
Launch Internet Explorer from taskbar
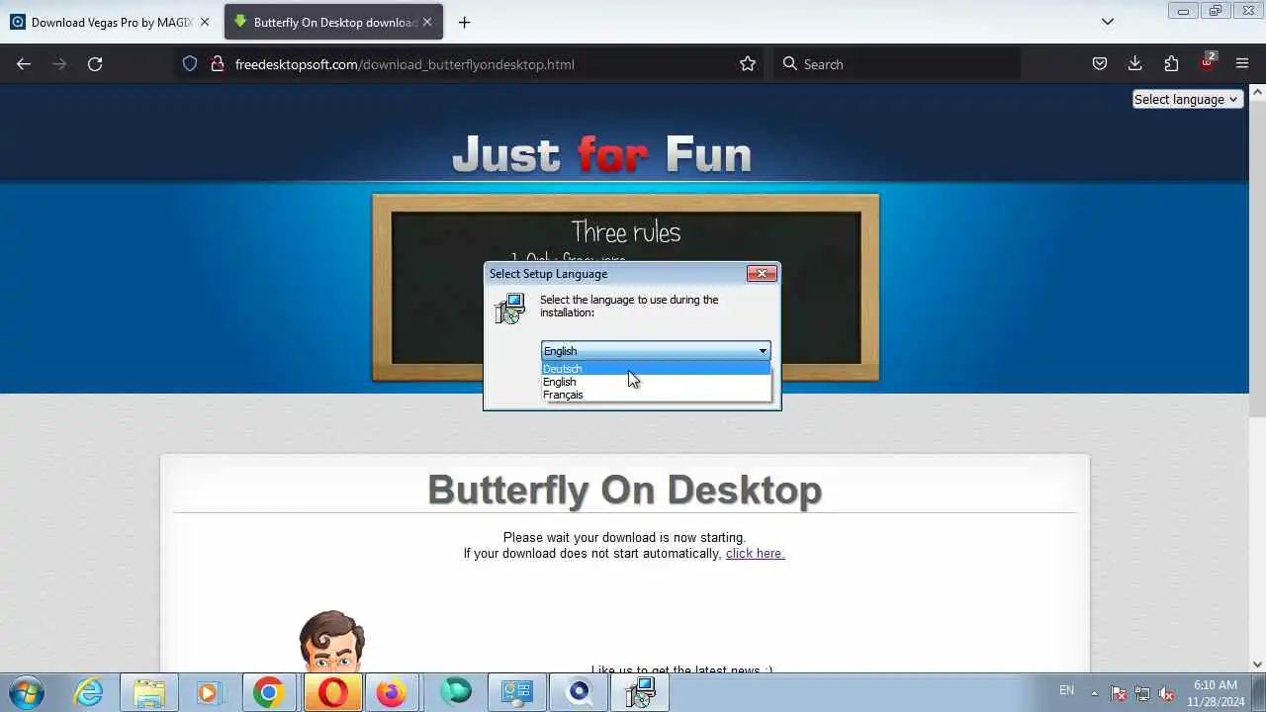(x=89, y=692)
